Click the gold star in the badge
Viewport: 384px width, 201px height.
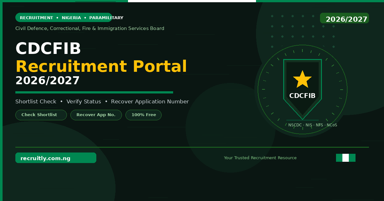pos(302,79)
